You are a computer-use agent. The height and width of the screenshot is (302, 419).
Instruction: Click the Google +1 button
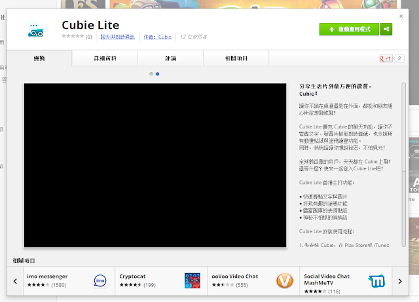(x=386, y=58)
